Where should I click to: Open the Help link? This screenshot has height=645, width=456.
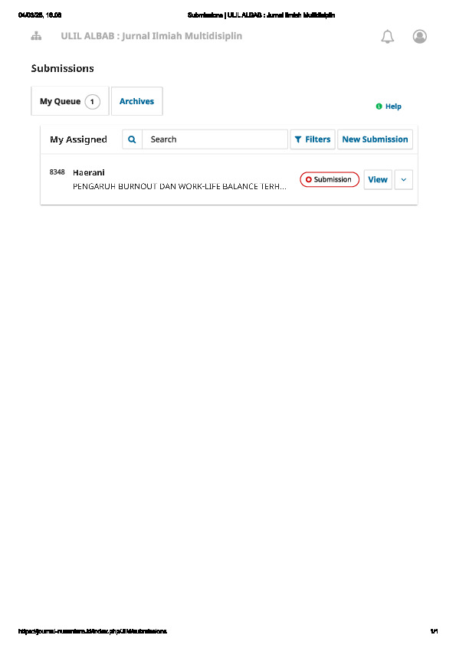393,106
